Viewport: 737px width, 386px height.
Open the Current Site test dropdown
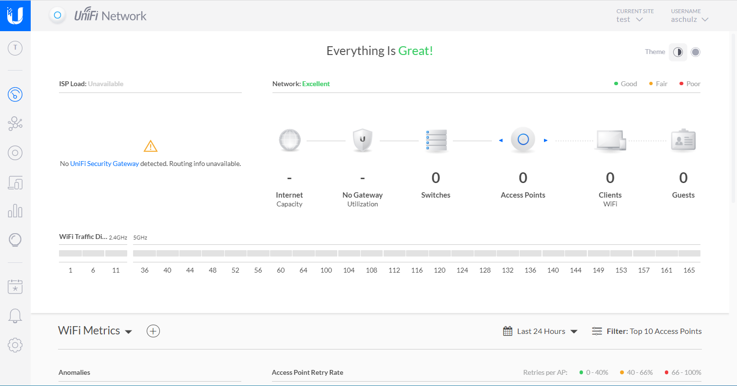coord(630,19)
